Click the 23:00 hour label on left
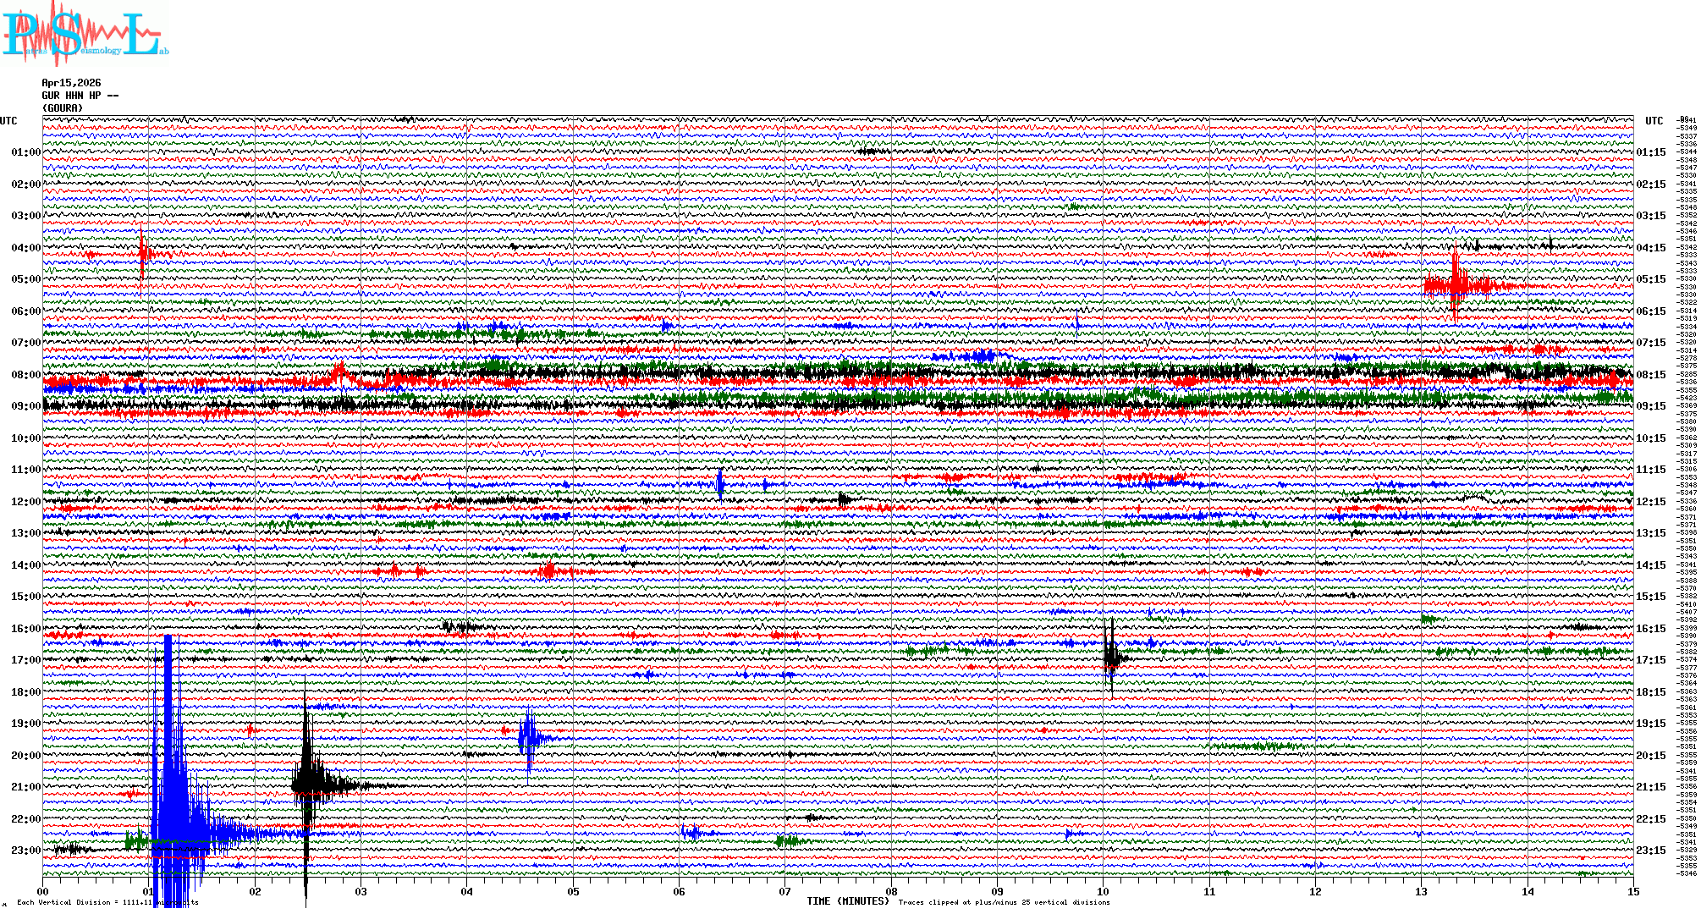The width and height of the screenshot is (1701, 914). (25, 851)
